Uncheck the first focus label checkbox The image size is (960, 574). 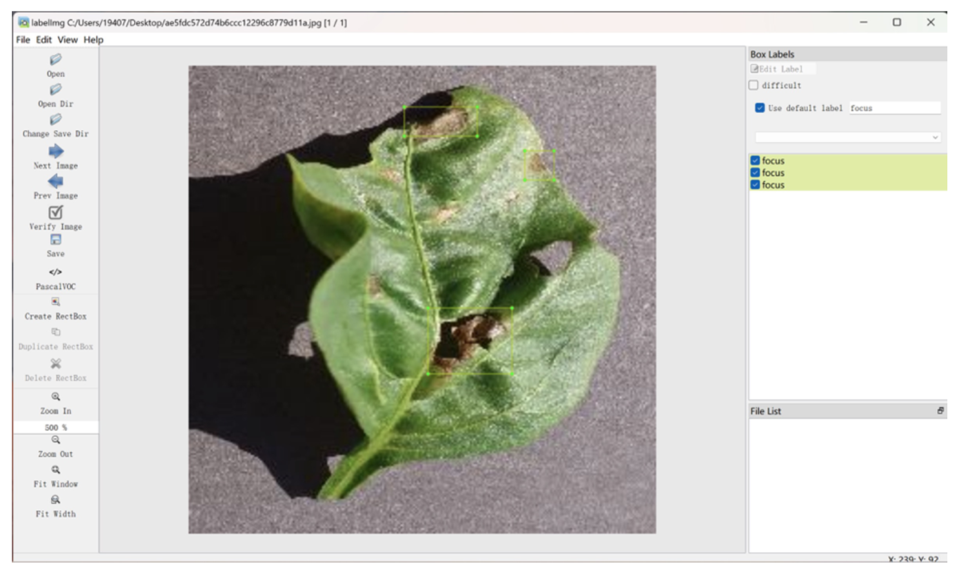755,160
